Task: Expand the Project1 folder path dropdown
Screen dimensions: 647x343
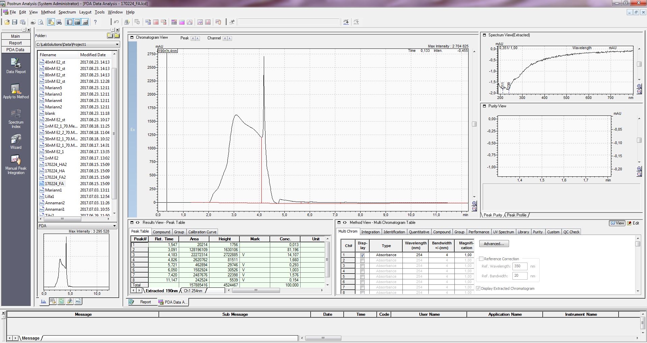Action: coord(117,44)
